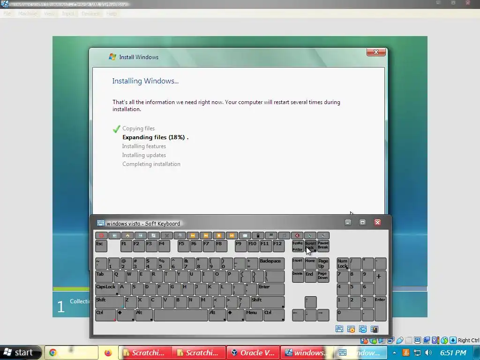Click the Windows start button
This screenshot has width=480, height=360.
[x=21, y=352]
